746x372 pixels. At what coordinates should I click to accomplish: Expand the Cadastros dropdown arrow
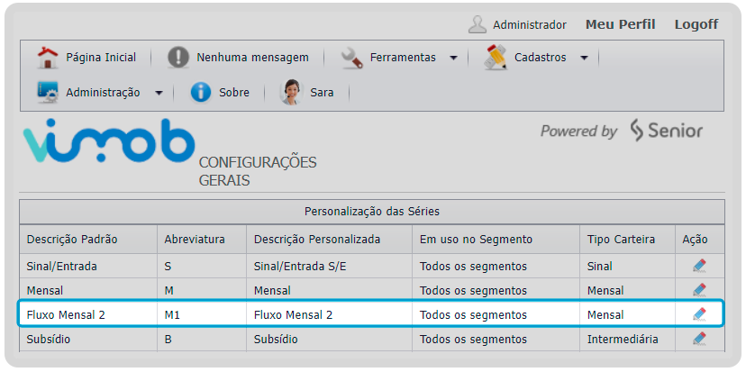(x=584, y=58)
